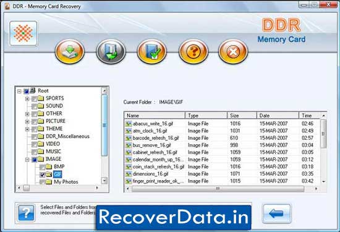Screen dimensions: 340x232
Task: Expand the PICTURE tree node
Action: click(x=27, y=122)
